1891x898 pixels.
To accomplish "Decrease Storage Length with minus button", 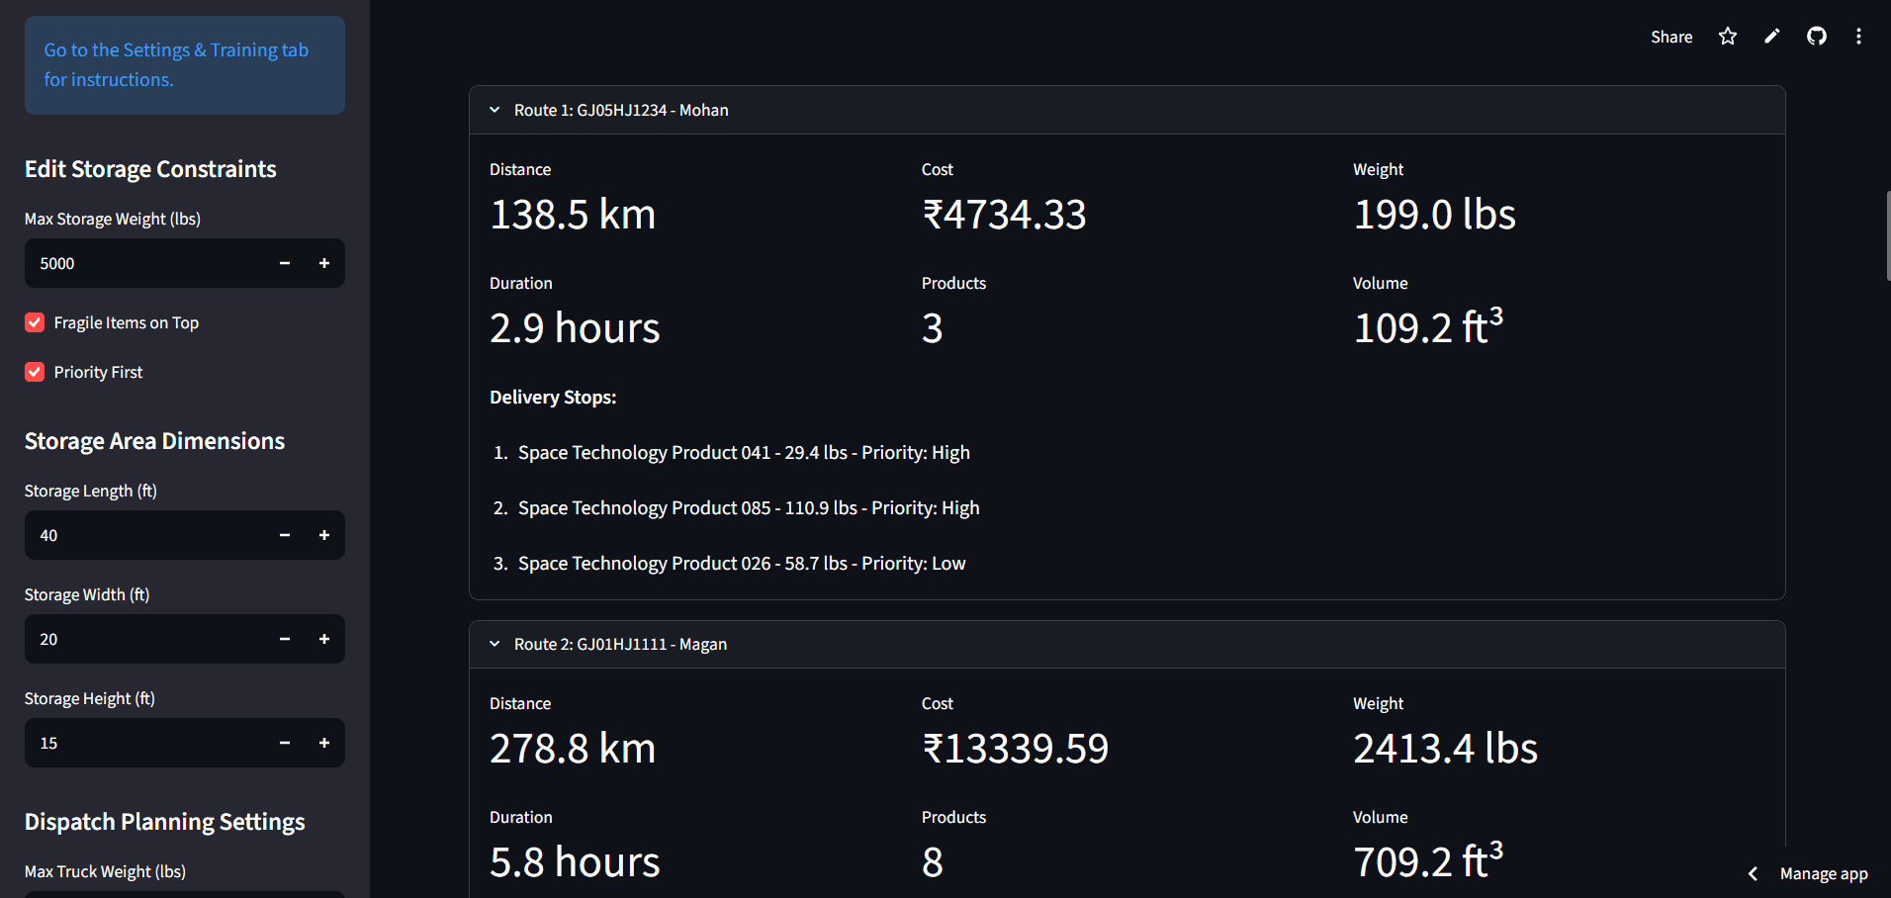I will coord(285,535).
